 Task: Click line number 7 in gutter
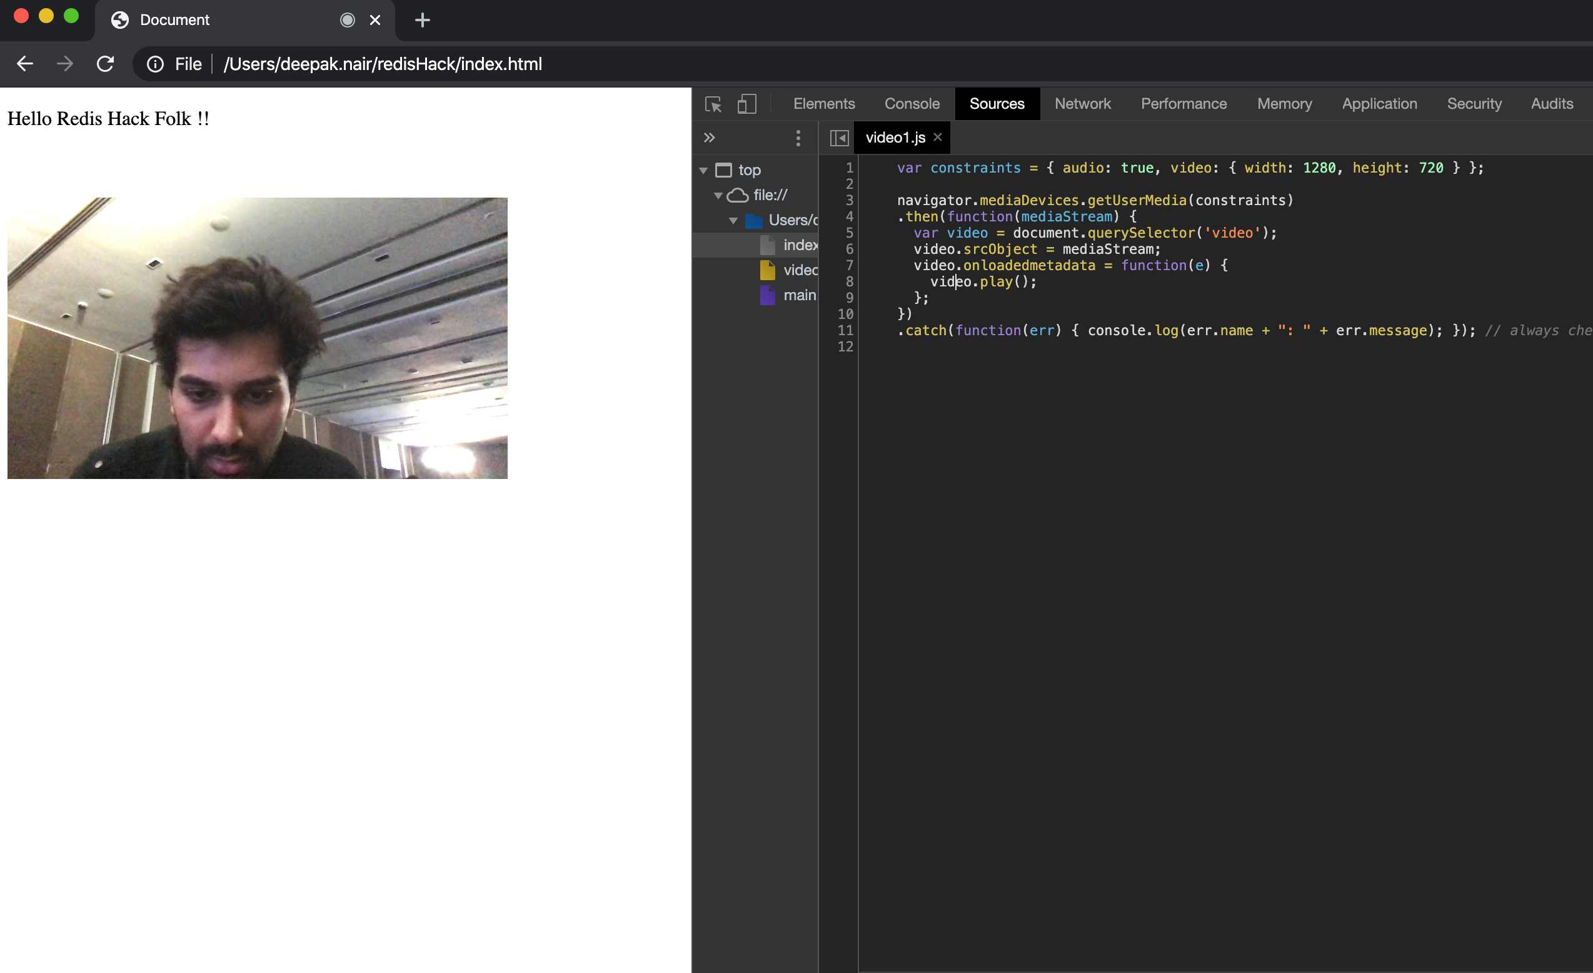(849, 265)
